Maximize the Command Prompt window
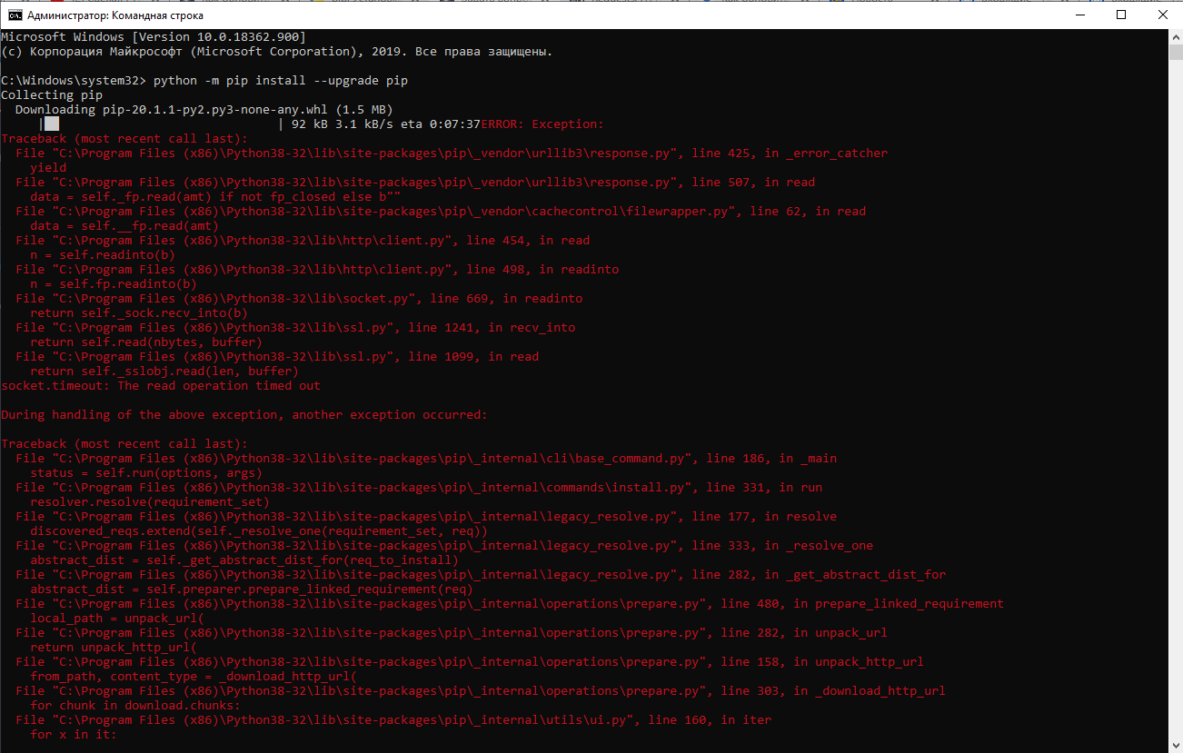 (1121, 15)
